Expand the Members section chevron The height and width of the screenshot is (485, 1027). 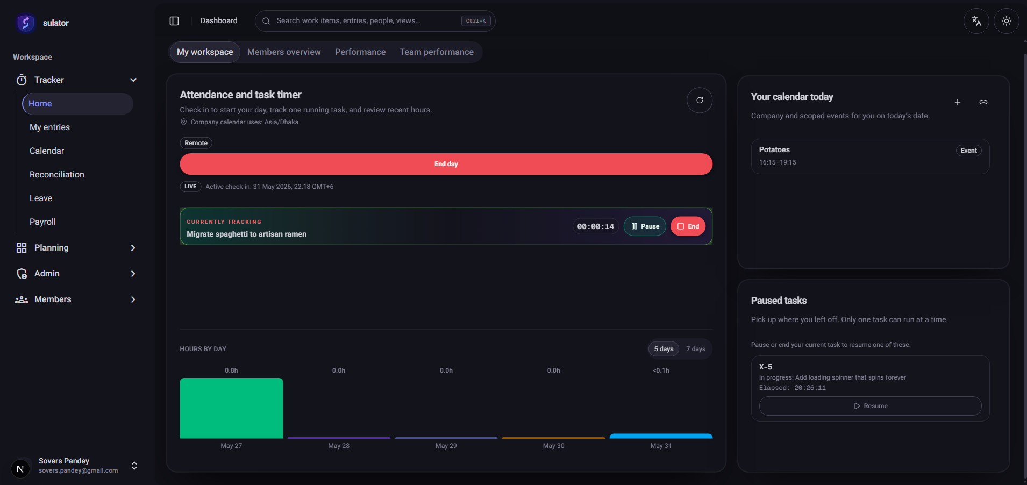(x=133, y=299)
